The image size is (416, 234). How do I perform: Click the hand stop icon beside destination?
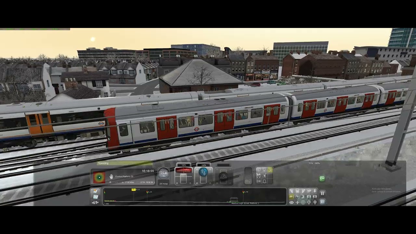pos(111,176)
